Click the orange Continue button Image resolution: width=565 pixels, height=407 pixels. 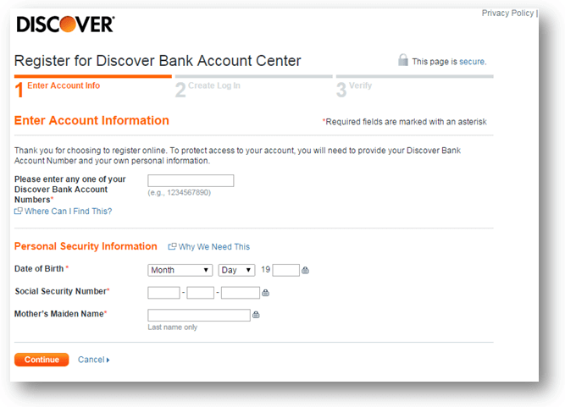pyautogui.click(x=42, y=360)
